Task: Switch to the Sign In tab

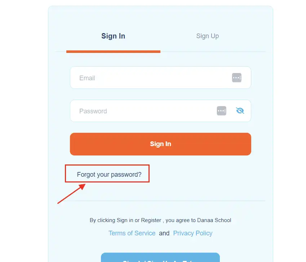Action: point(113,36)
